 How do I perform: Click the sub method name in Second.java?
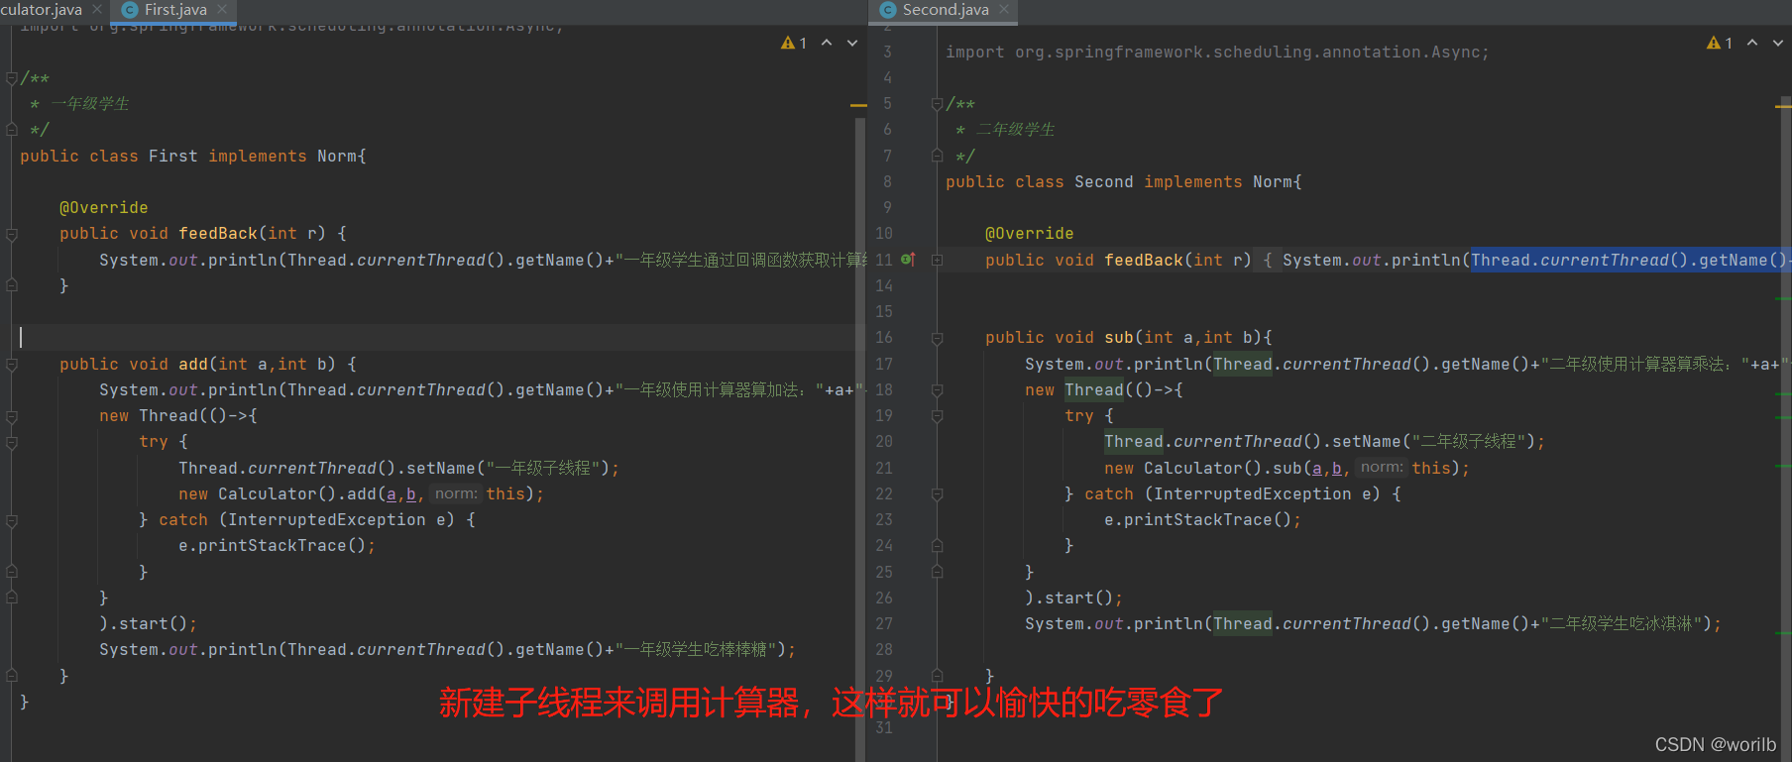point(1119,338)
